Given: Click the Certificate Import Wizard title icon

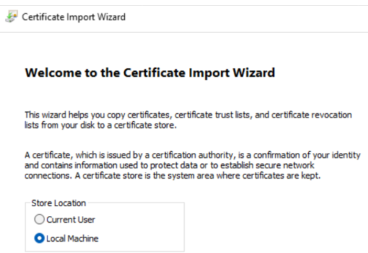Looking at the screenshot, I should click(x=10, y=17).
